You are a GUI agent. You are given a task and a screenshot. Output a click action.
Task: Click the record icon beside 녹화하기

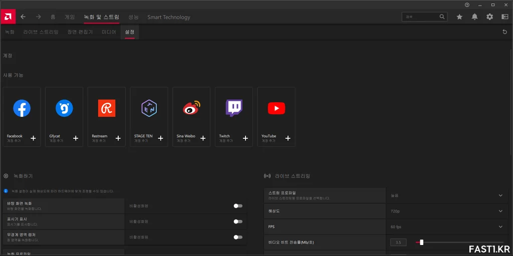click(x=6, y=176)
